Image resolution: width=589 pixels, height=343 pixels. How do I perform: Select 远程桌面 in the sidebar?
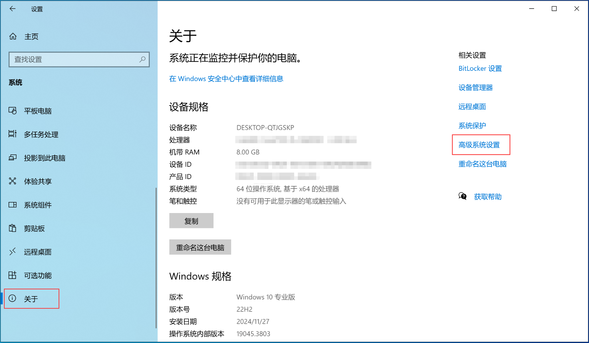point(38,252)
